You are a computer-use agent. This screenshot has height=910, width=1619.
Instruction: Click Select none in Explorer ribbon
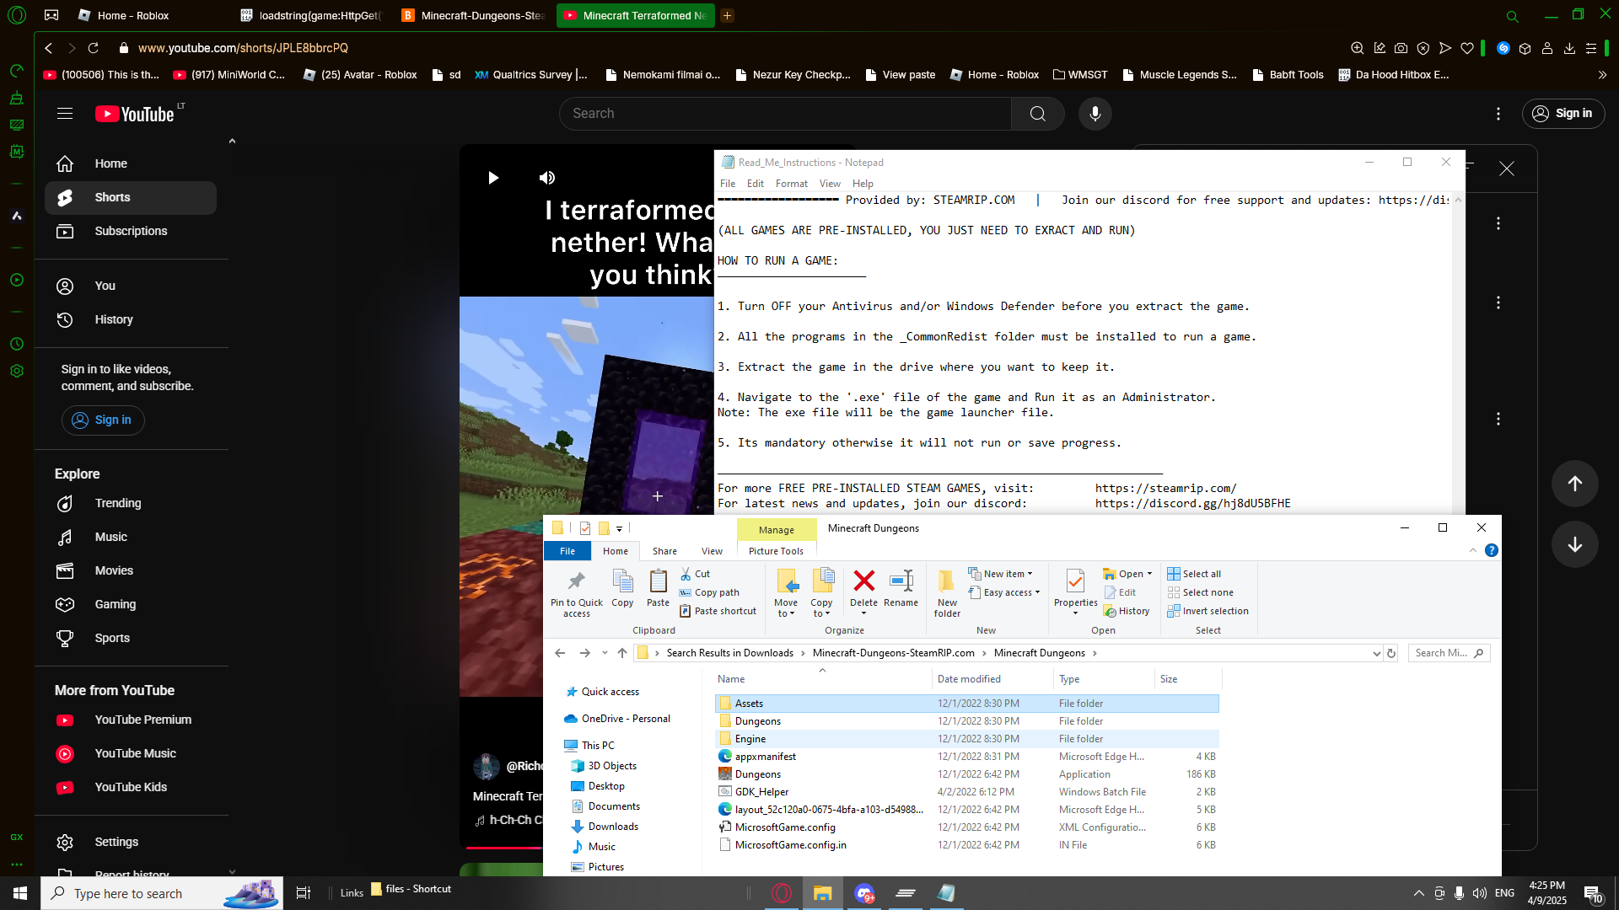[x=1200, y=592]
